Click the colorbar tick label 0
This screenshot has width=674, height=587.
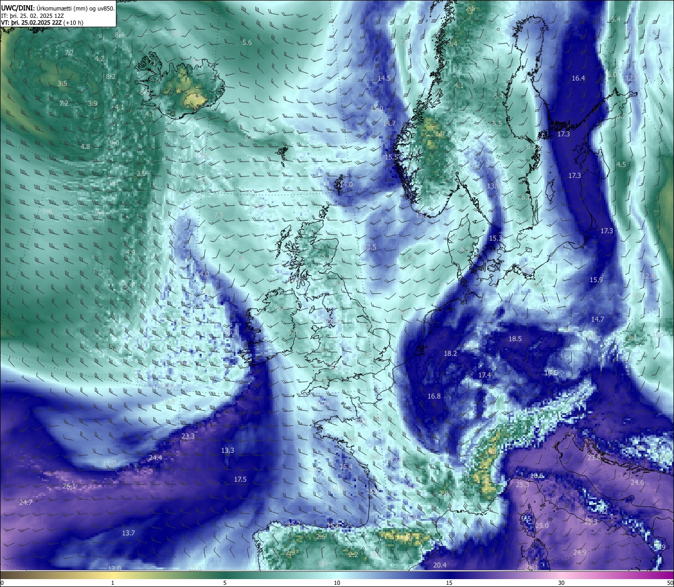[2, 583]
